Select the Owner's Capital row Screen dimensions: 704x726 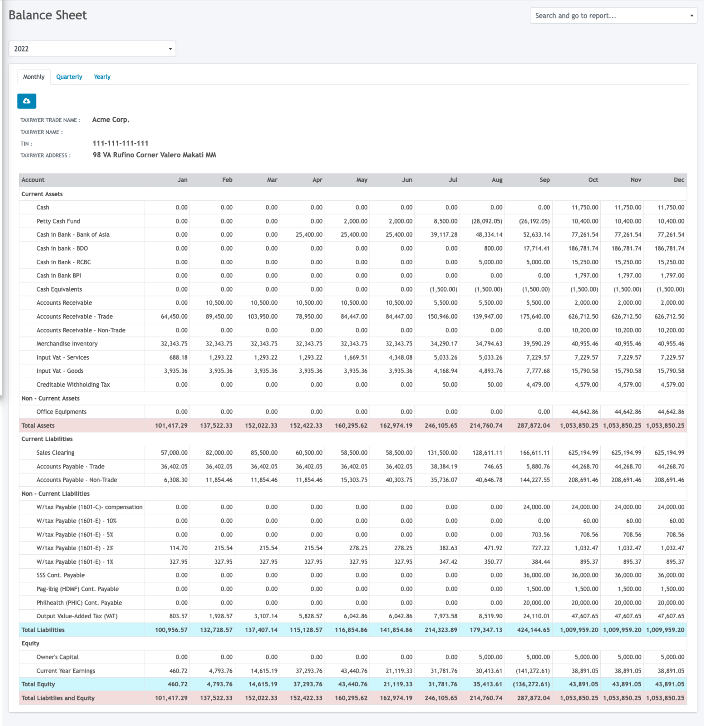[58, 657]
